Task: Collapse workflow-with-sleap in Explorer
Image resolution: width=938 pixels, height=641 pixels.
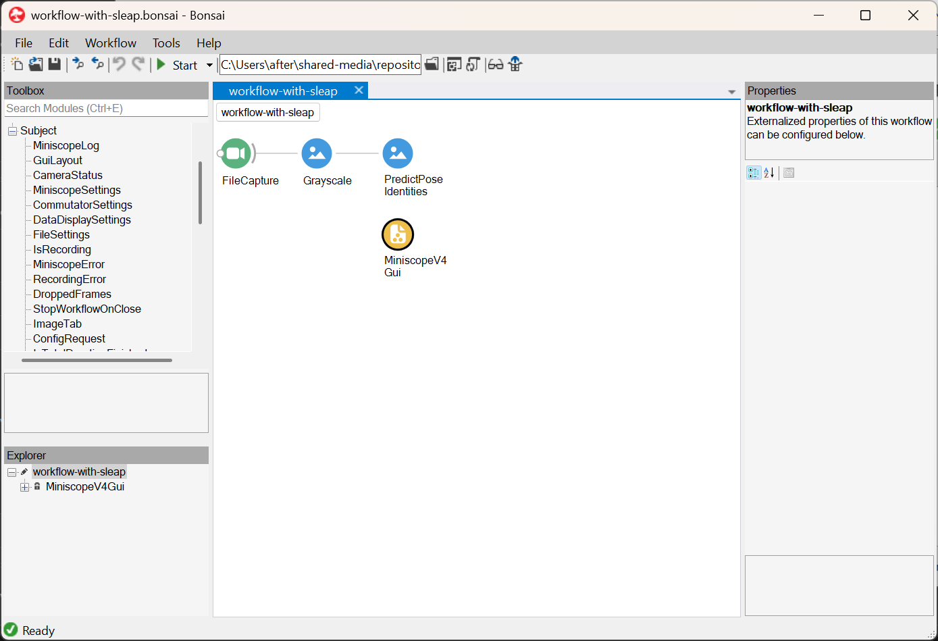Action: [x=12, y=472]
